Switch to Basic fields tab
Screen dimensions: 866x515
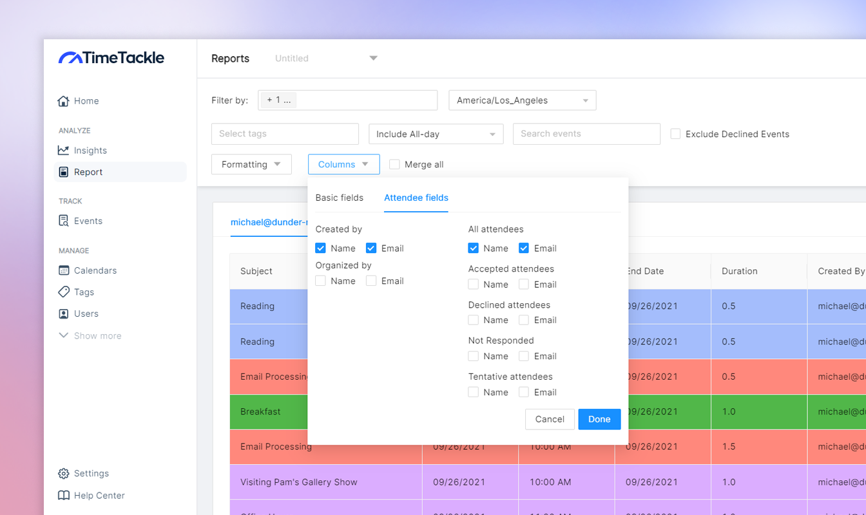coord(340,198)
